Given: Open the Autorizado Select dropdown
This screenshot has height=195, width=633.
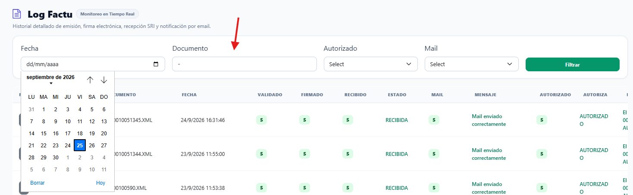Looking at the screenshot, I should point(371,64).
